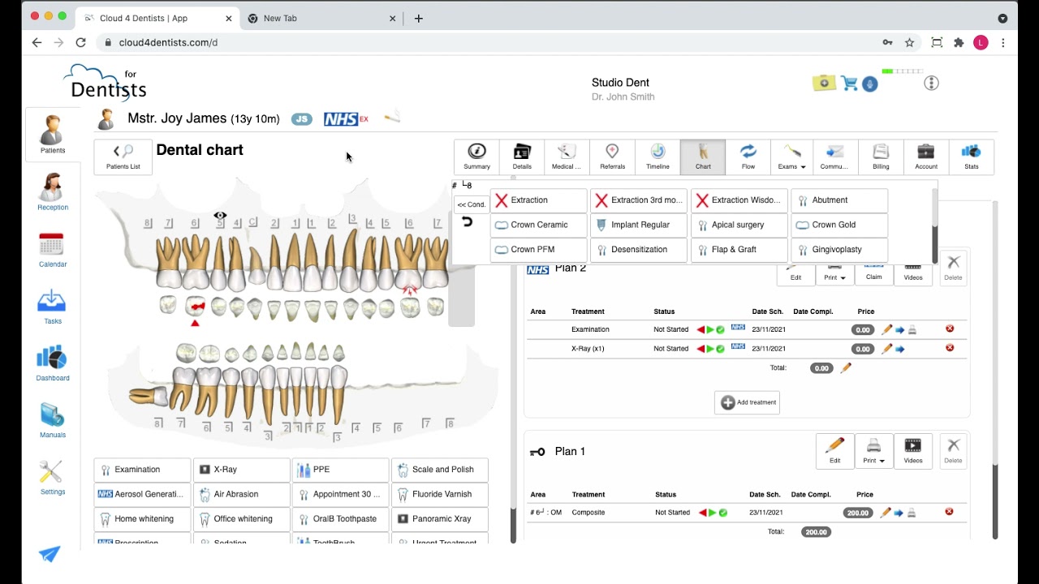Open the Stats tab
This screenshot has width=1039, height=584.
(x=971, y=157)
